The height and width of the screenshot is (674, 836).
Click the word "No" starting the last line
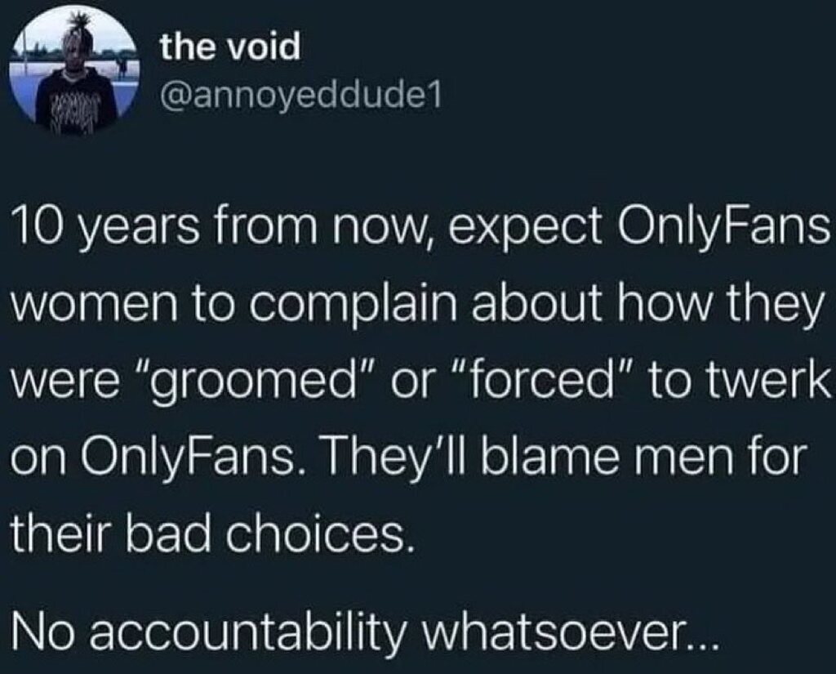pos(42,631)
